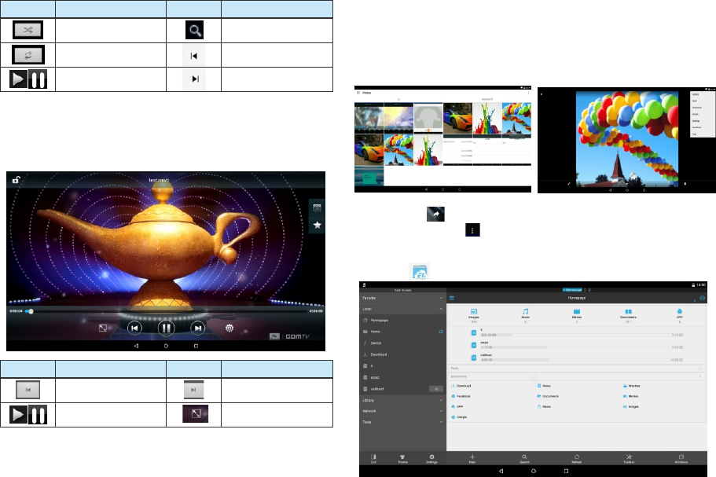Click New plus in ES bottom toolbar
This screenshot has height=477, width=716.
472,459
